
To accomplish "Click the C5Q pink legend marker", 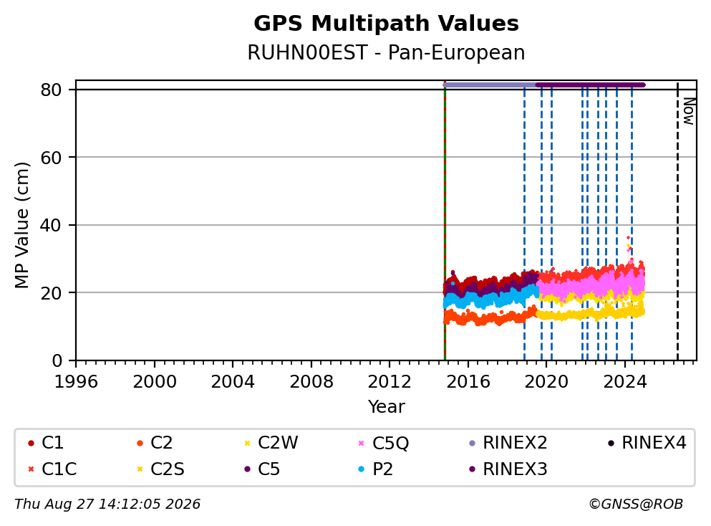I will point(362,443).
